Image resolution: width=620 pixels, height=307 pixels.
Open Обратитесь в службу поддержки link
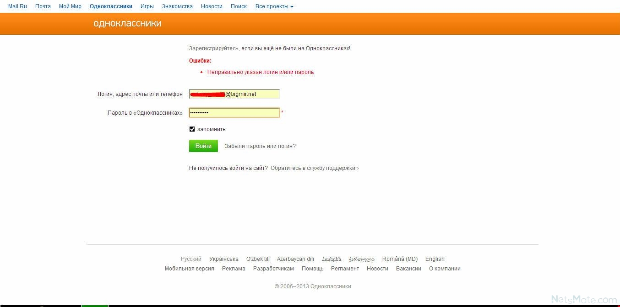pos(315,168)
